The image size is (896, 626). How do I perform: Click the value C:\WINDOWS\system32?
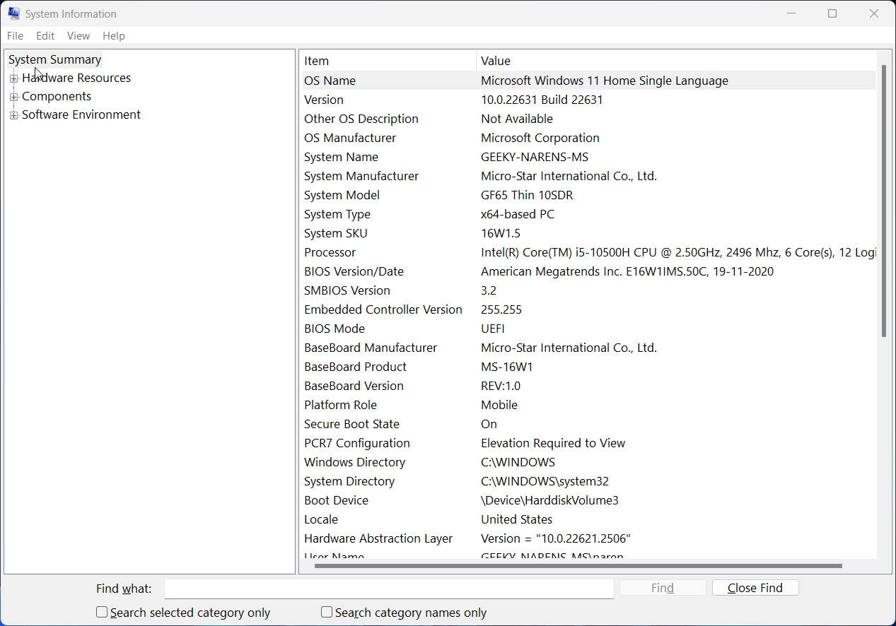point(545,481)
